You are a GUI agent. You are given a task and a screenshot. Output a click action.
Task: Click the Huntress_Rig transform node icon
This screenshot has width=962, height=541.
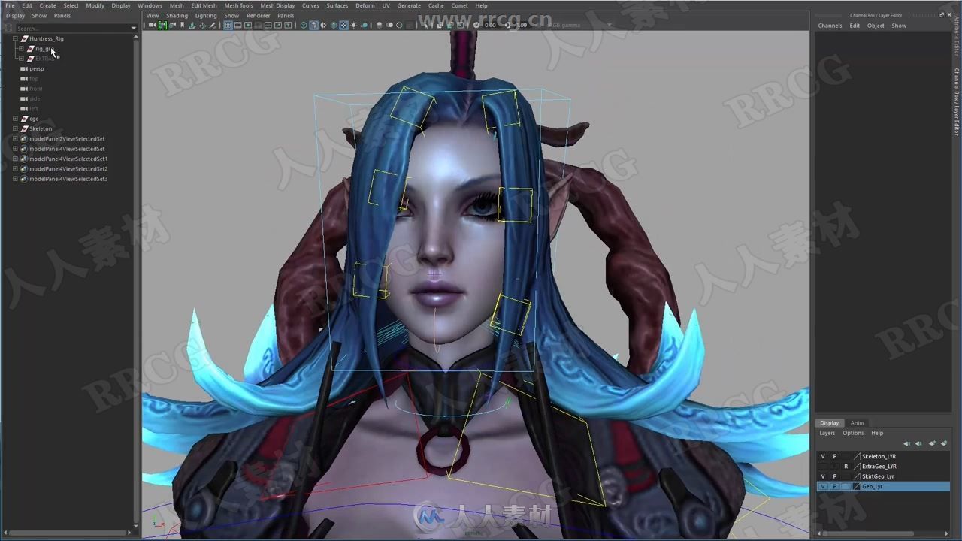click(x=25, y=38)
